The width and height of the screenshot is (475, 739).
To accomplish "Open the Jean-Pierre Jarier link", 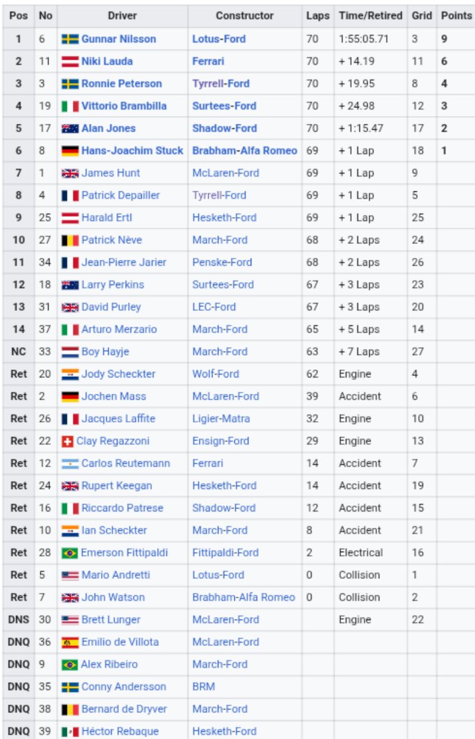I will coord(124,263).
